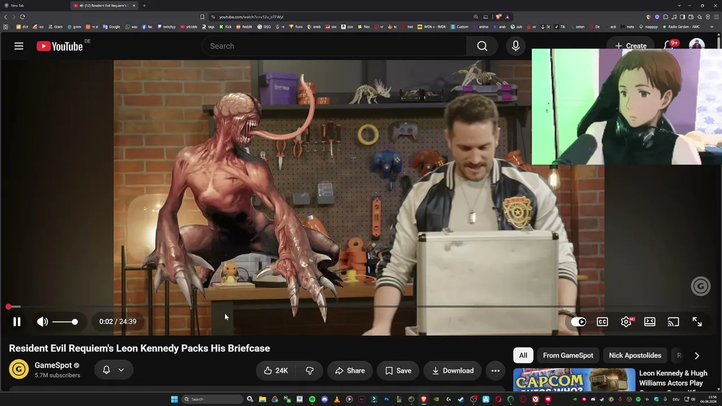Enter full screen mode
Viewport: 722px width, 406px height.
[697, 321]
